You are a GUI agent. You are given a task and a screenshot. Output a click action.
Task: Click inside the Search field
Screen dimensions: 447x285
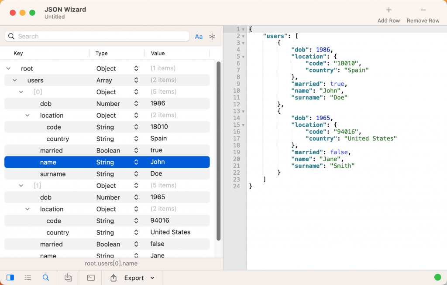pos(96,36)
